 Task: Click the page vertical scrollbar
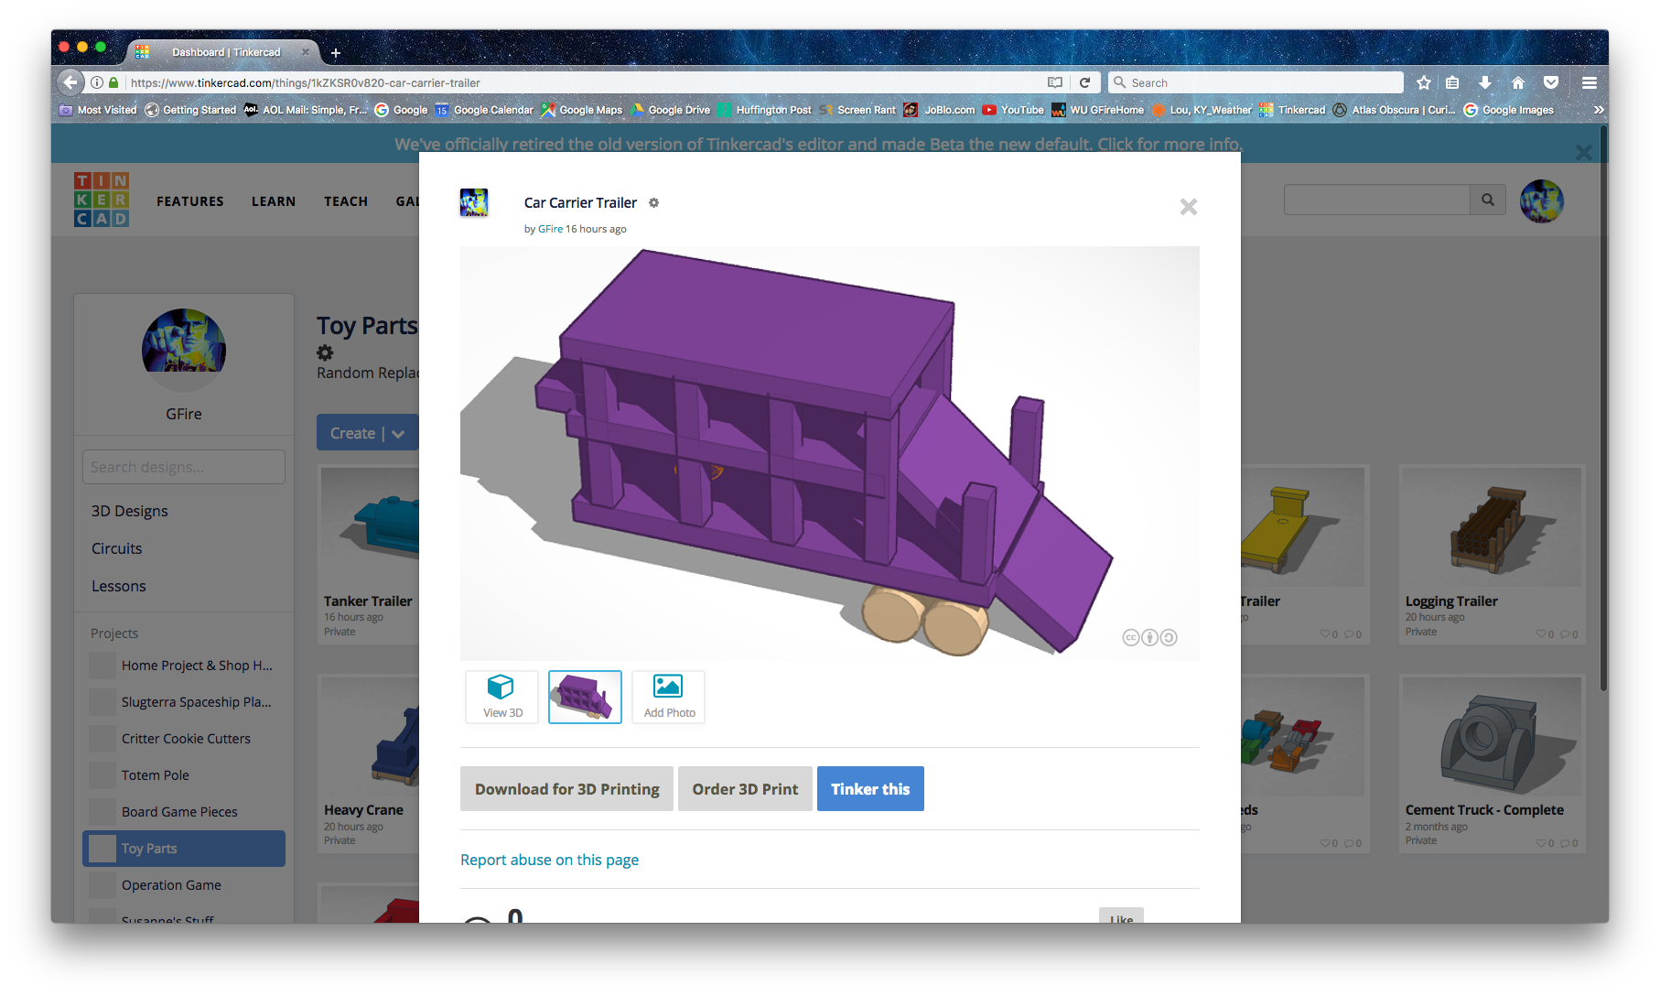[1603, 407]
